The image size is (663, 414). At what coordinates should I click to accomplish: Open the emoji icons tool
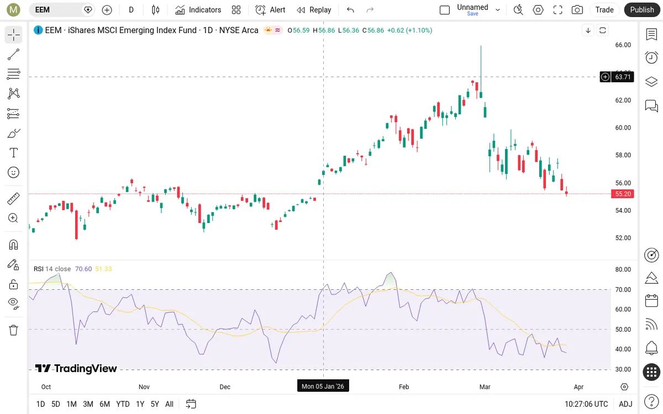[x=14, y=172]
